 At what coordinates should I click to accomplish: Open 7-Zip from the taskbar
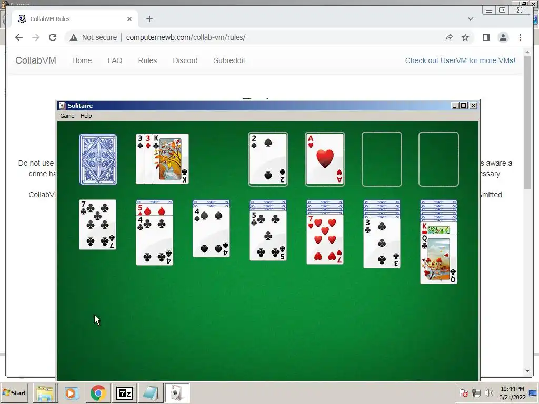[x=124, y=393]
